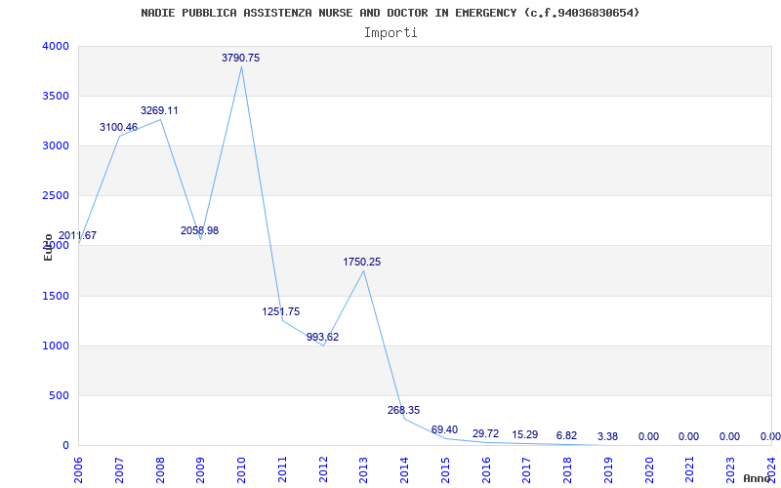Select the 1251.75 data label
781x488 pixels.
coord(281,311)
